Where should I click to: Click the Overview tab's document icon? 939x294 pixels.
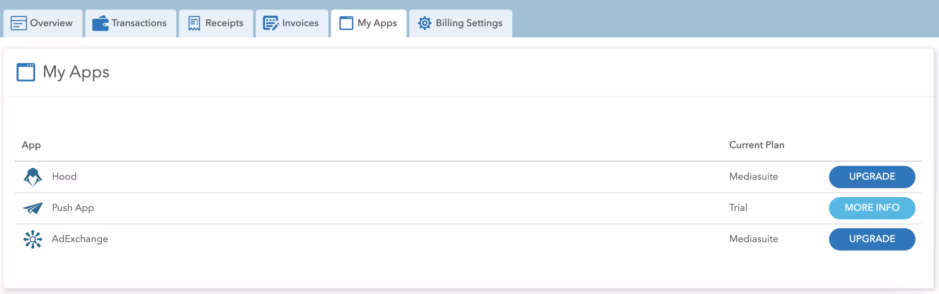coord(19,23)
